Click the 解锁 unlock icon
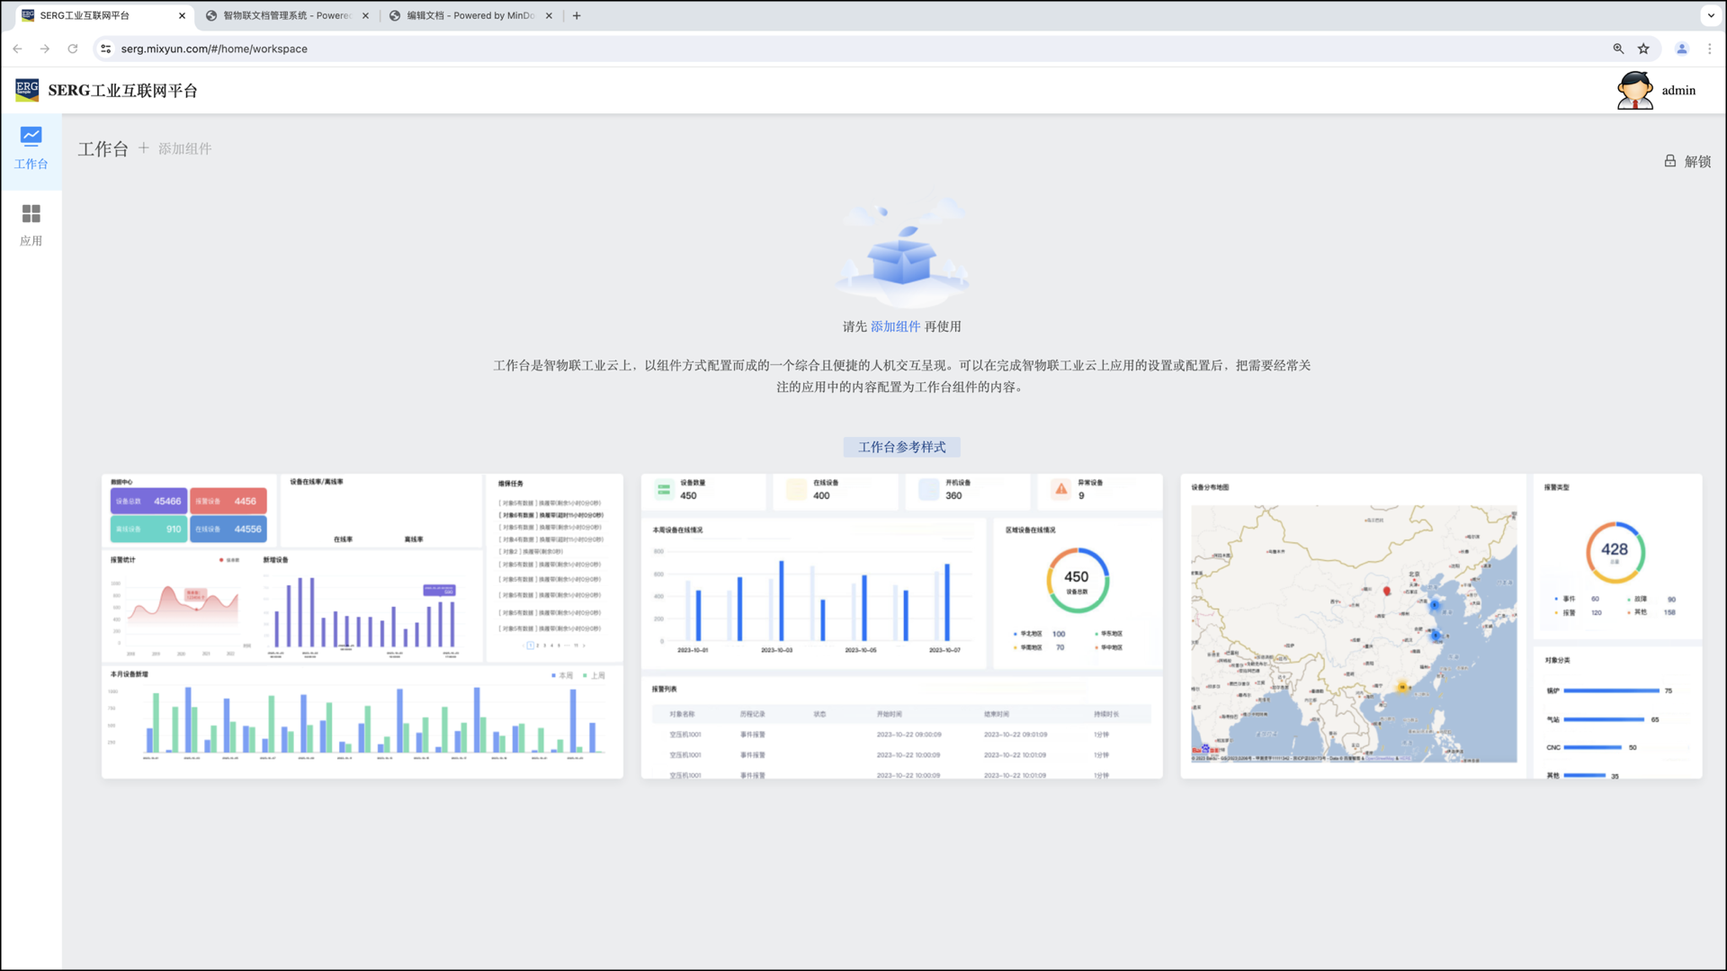Image resolution: width=1727 pixels, height=971 pixels. click(x=1669, y=161)
